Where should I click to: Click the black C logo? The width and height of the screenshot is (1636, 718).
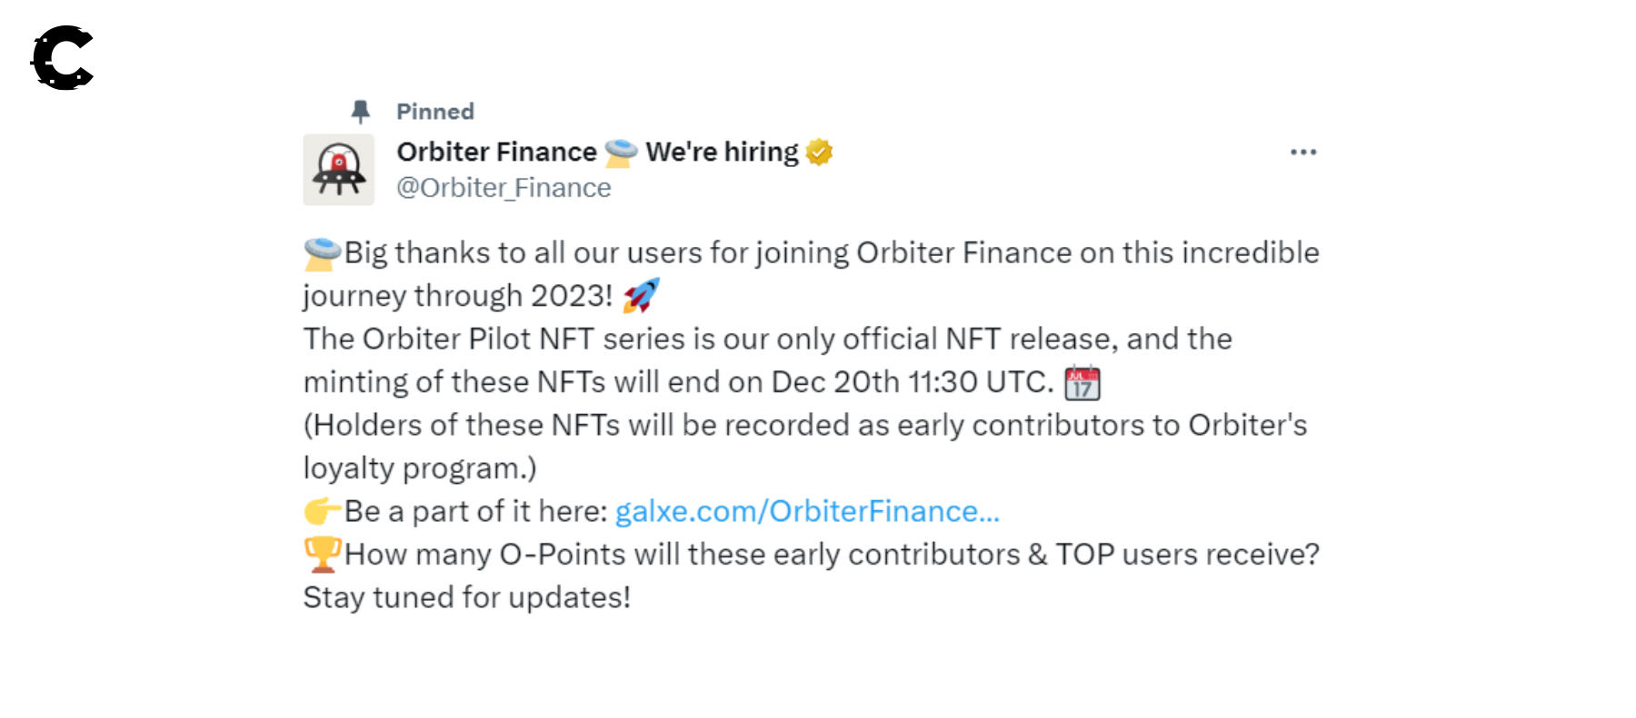[x=63, y=58]
